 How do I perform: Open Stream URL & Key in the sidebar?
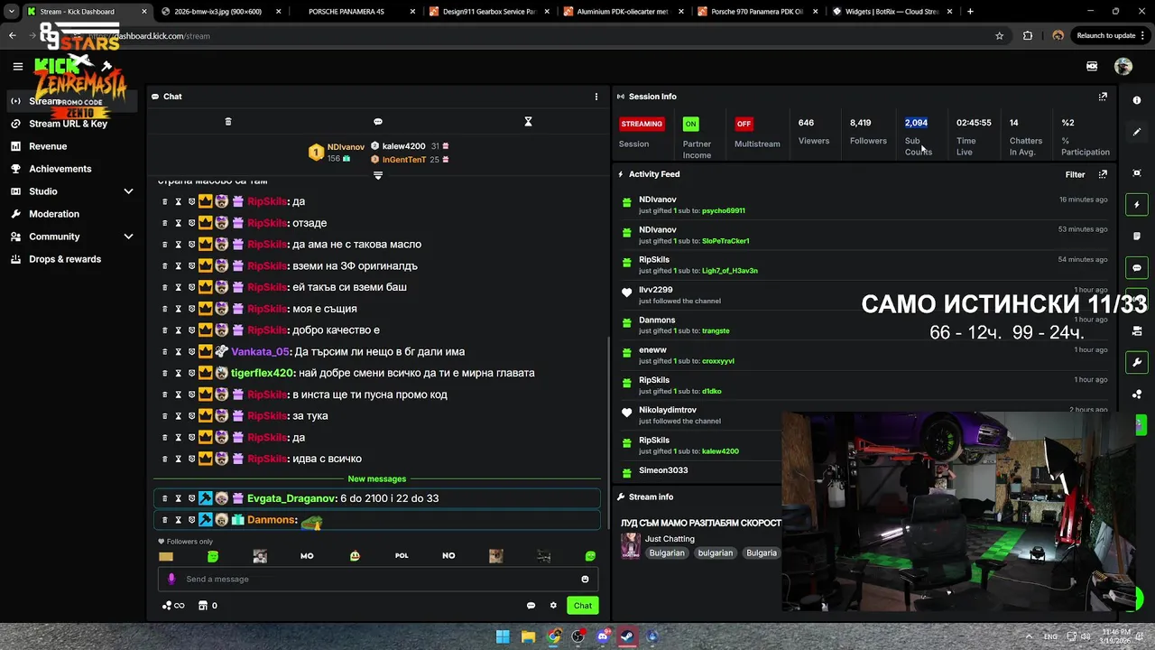[68, 124]
